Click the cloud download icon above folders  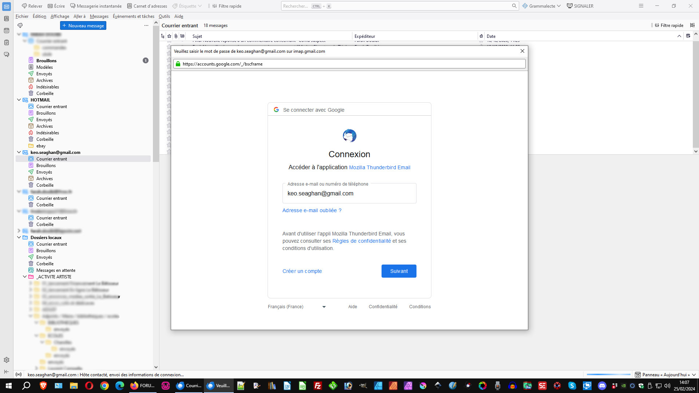[20, 25]
